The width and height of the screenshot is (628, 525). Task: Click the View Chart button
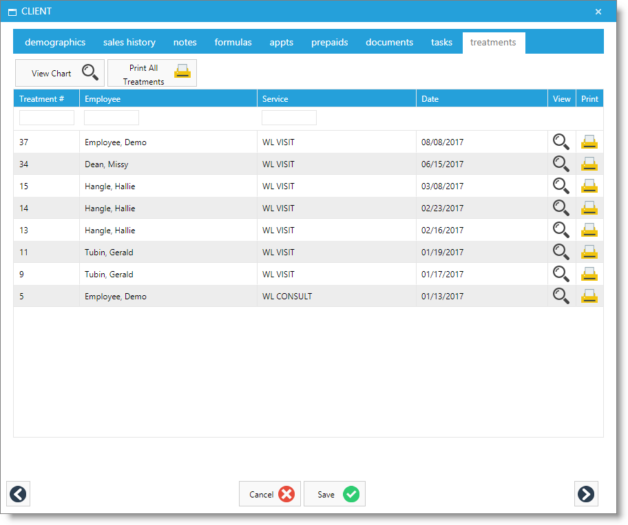tap(60, 73)
